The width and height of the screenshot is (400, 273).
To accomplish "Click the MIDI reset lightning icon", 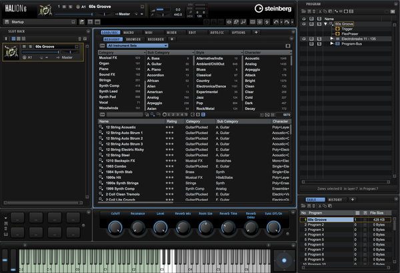I will click(267, 22).
